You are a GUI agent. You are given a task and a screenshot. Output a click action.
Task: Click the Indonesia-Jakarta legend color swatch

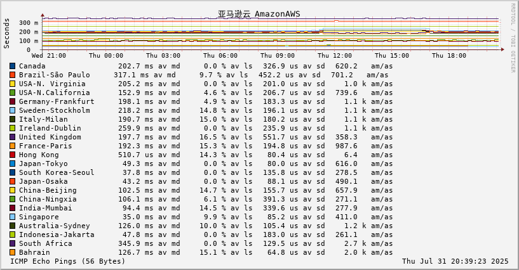pos(13,235)
